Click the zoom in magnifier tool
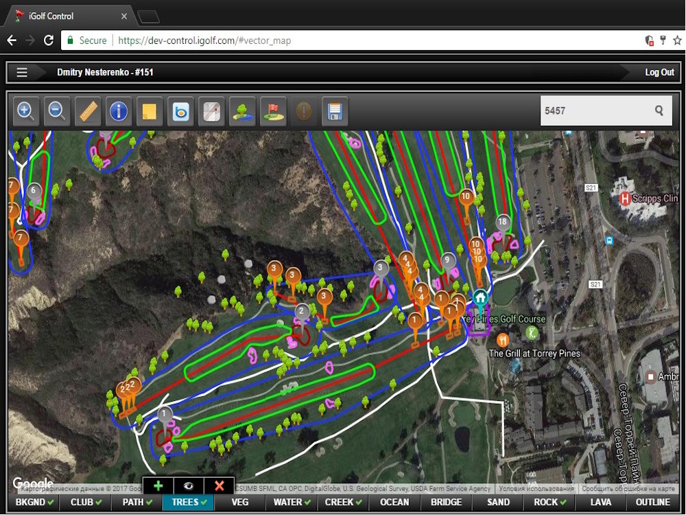This screenshot has width=686, height=515. pyautogui.click(x=26, y=111)
